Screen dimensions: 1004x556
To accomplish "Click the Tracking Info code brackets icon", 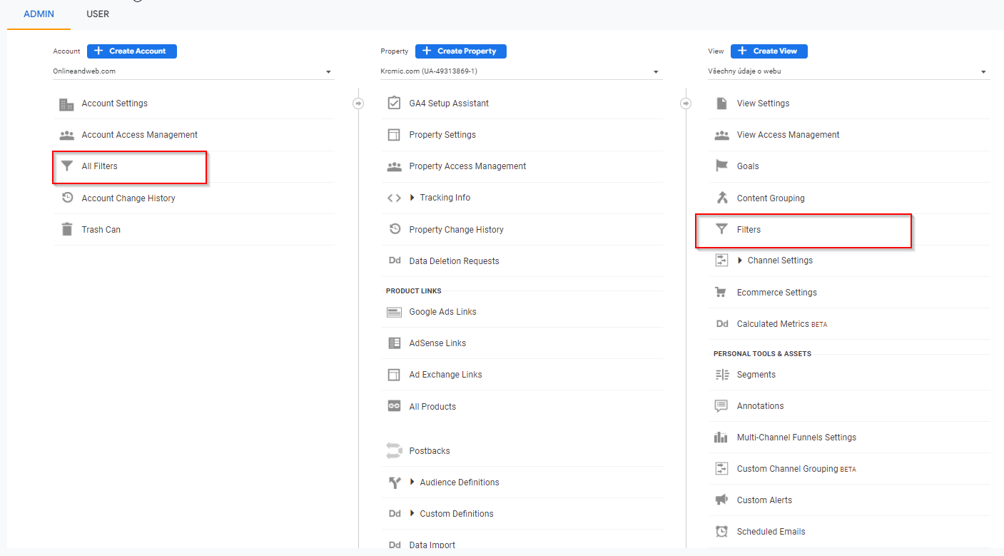I will (395, 198).
